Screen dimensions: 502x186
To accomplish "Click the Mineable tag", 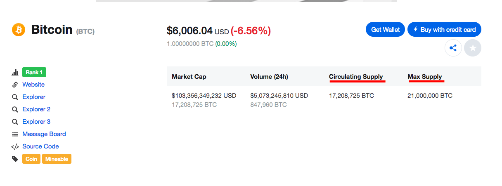I will [57, 159].
